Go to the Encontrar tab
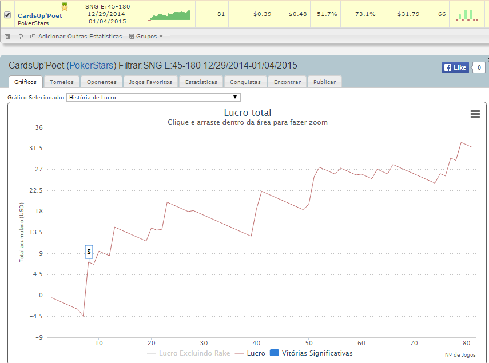The image size is (489, 363). (288, 82)
